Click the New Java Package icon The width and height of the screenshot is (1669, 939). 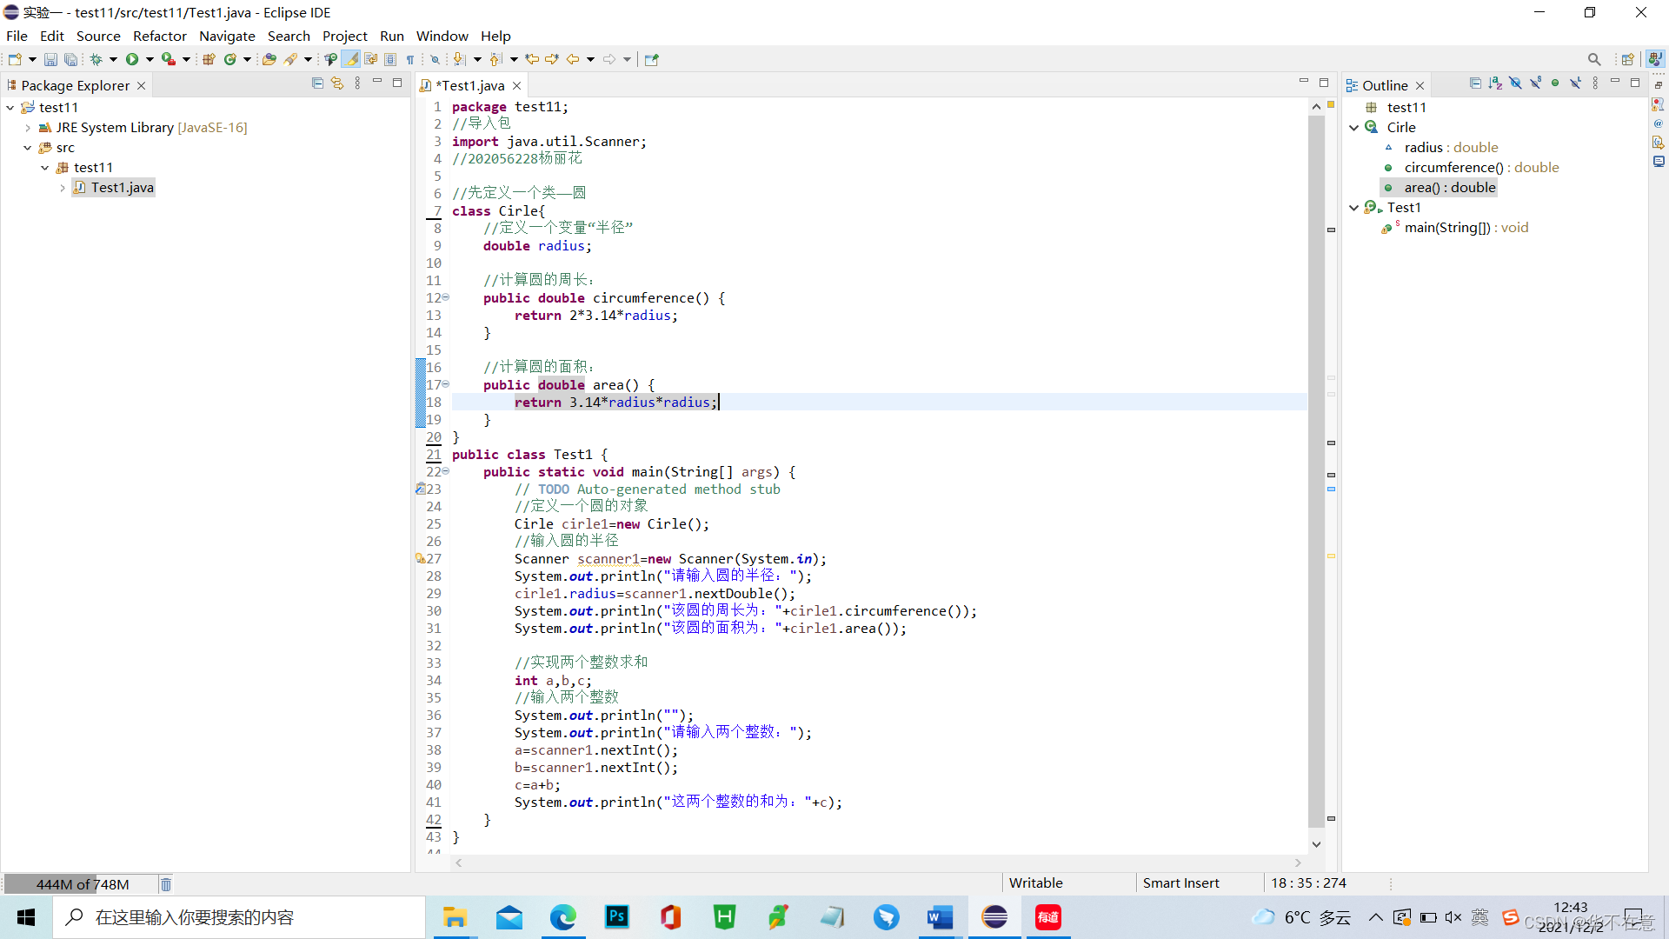coord(209,59)
